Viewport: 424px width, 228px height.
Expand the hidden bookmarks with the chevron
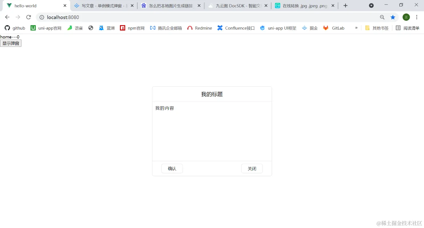356,28
